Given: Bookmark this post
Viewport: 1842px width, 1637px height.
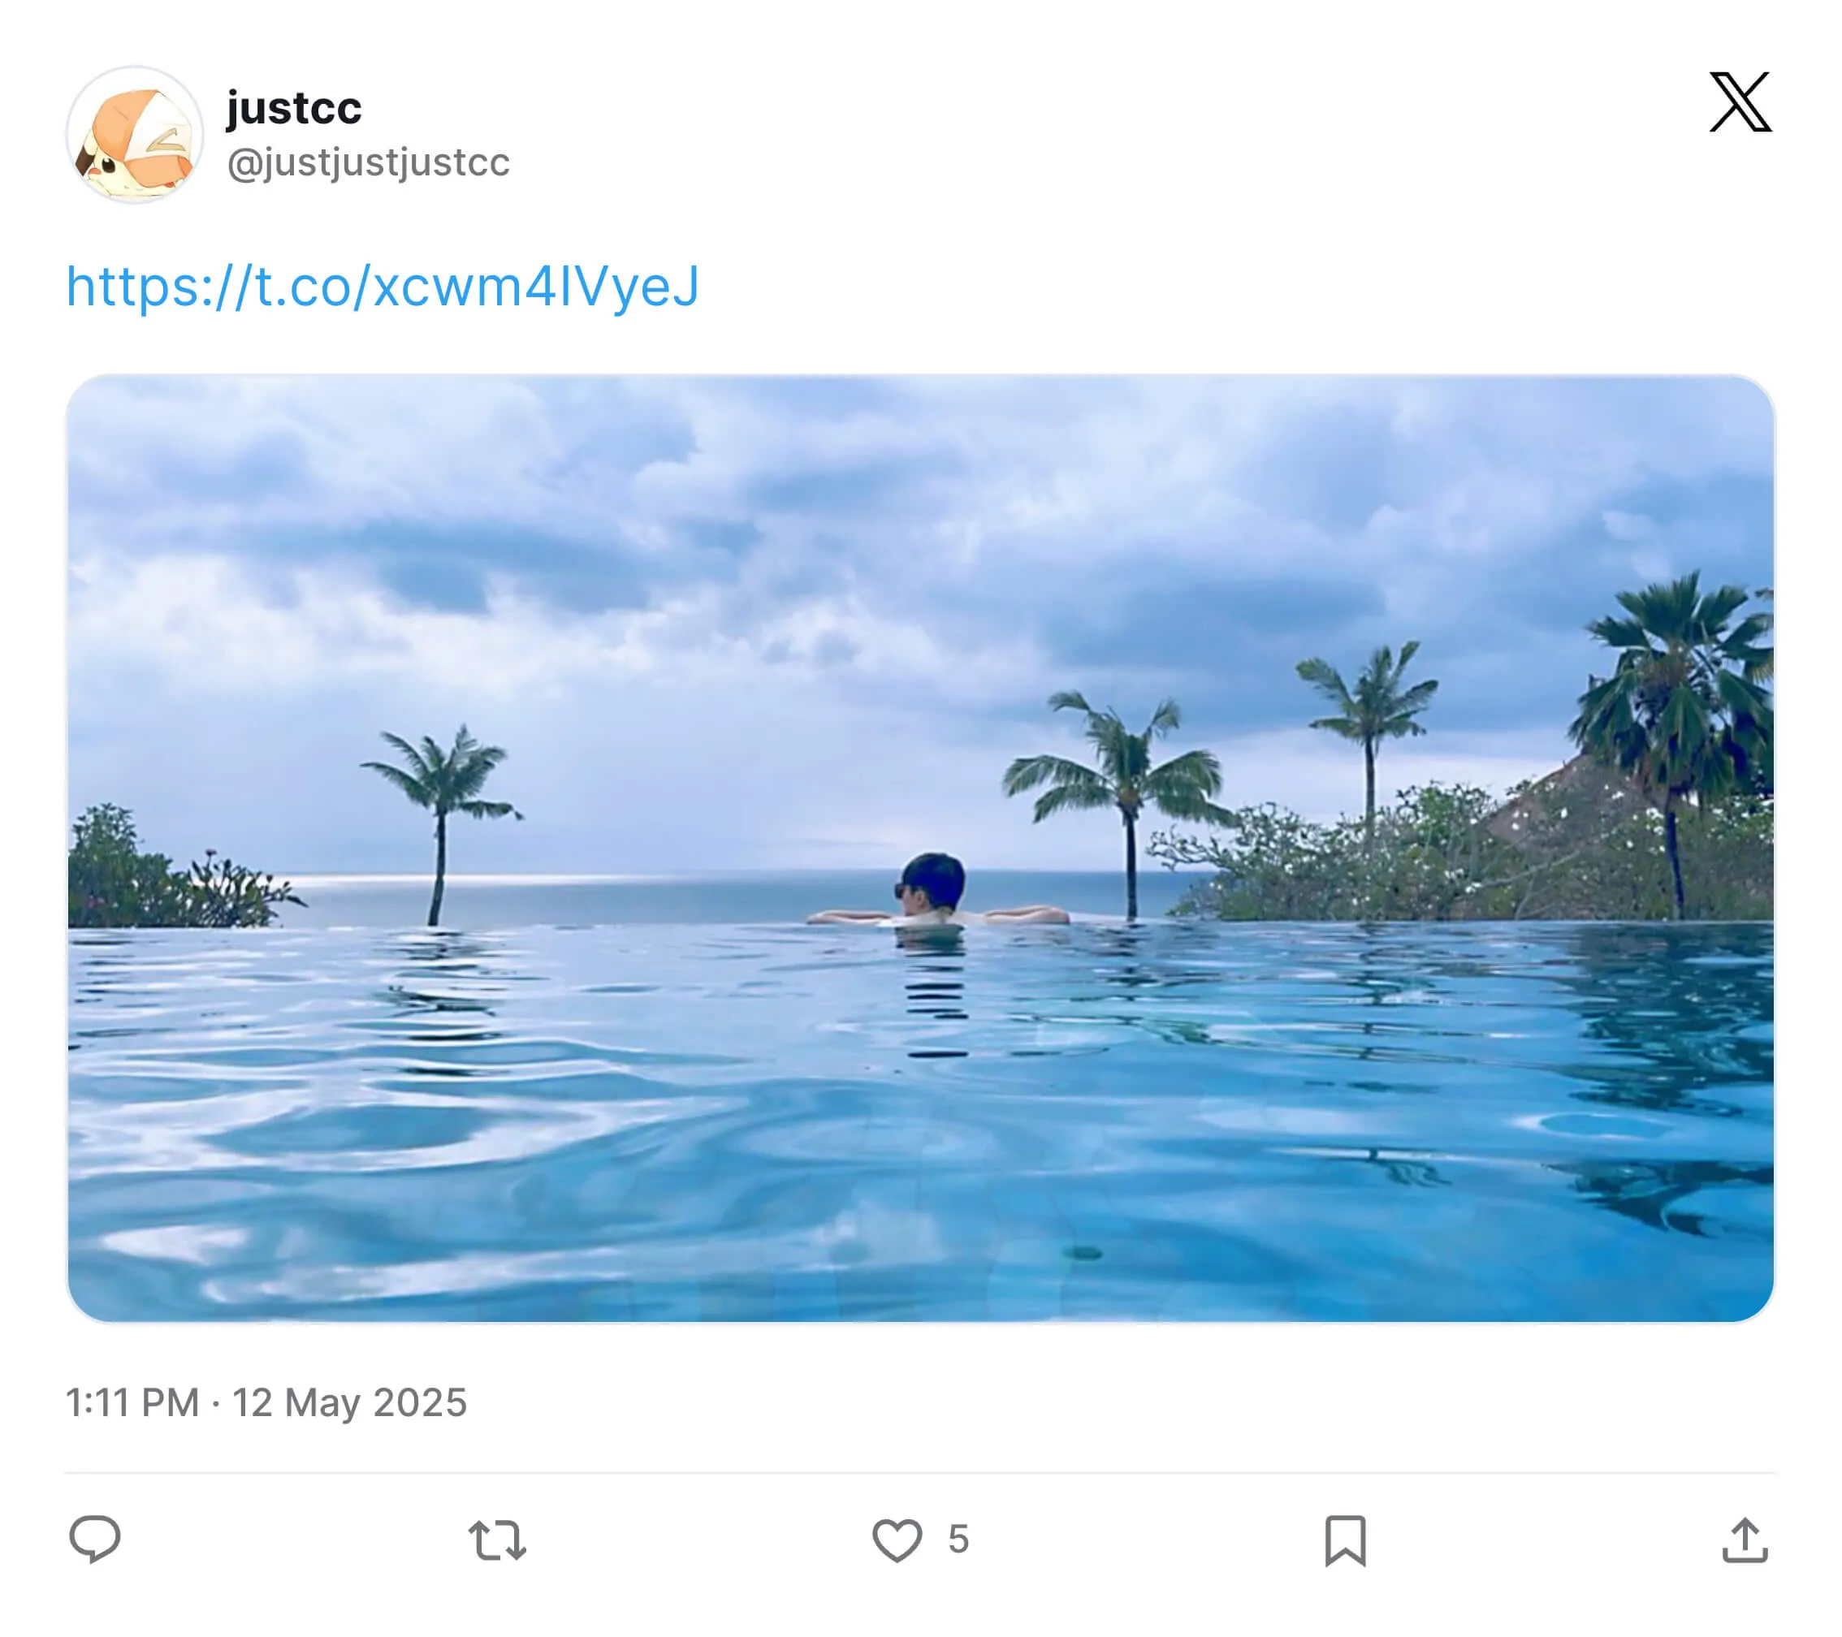Looking at the screenshot, I should point(1345,1540).
